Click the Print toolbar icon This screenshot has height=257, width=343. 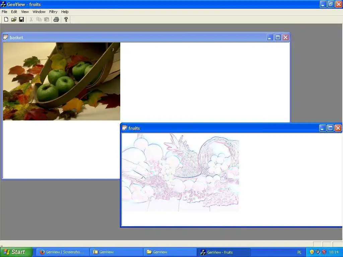coord(56,19)
